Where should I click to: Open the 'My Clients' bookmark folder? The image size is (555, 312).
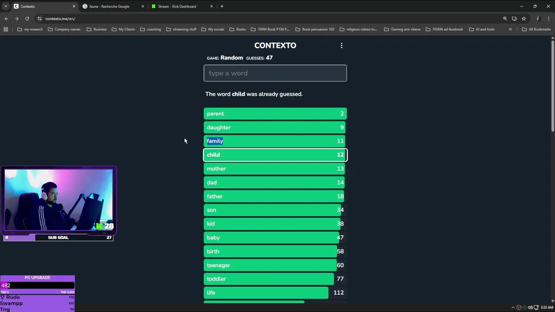tap(123, 29)
